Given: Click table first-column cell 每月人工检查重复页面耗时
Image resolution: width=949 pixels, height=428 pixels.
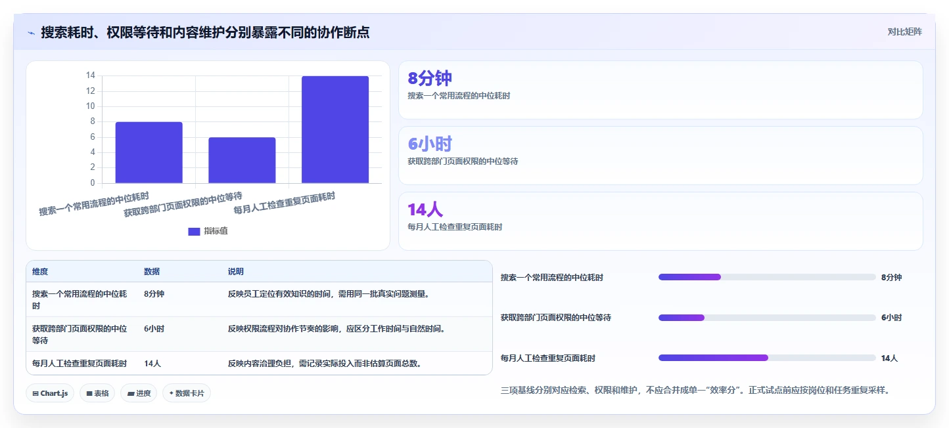Looking at the screenshot, I should click(80, 363).
